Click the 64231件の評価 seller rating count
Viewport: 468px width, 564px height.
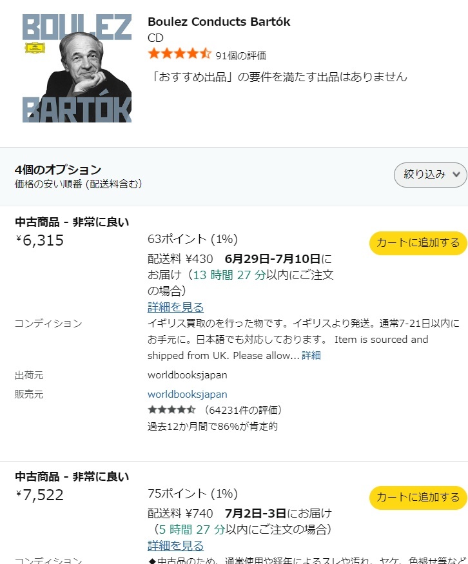pos(243,410)
